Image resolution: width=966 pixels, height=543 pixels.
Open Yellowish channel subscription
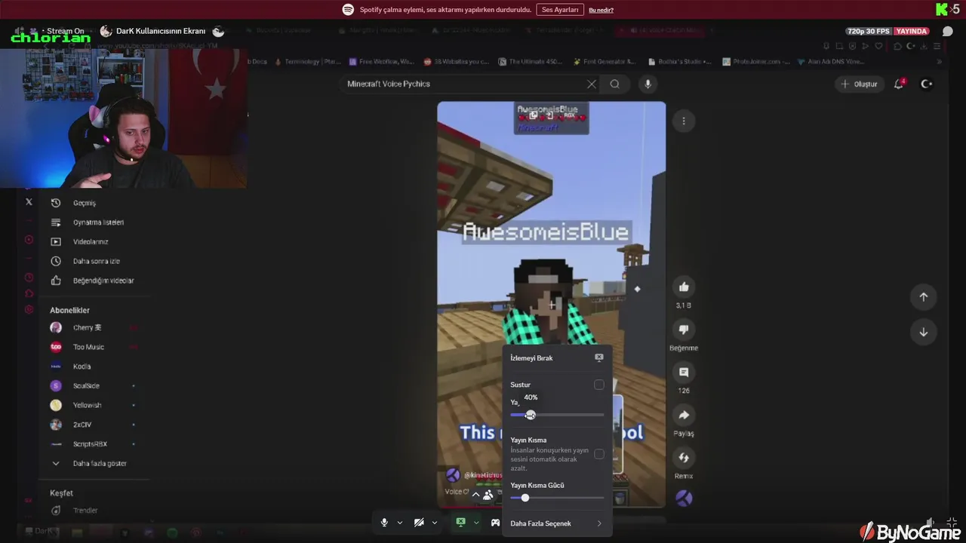[x=87, y=405]
